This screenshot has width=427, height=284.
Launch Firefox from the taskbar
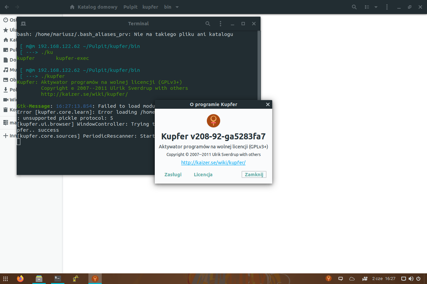click(20, 278)
